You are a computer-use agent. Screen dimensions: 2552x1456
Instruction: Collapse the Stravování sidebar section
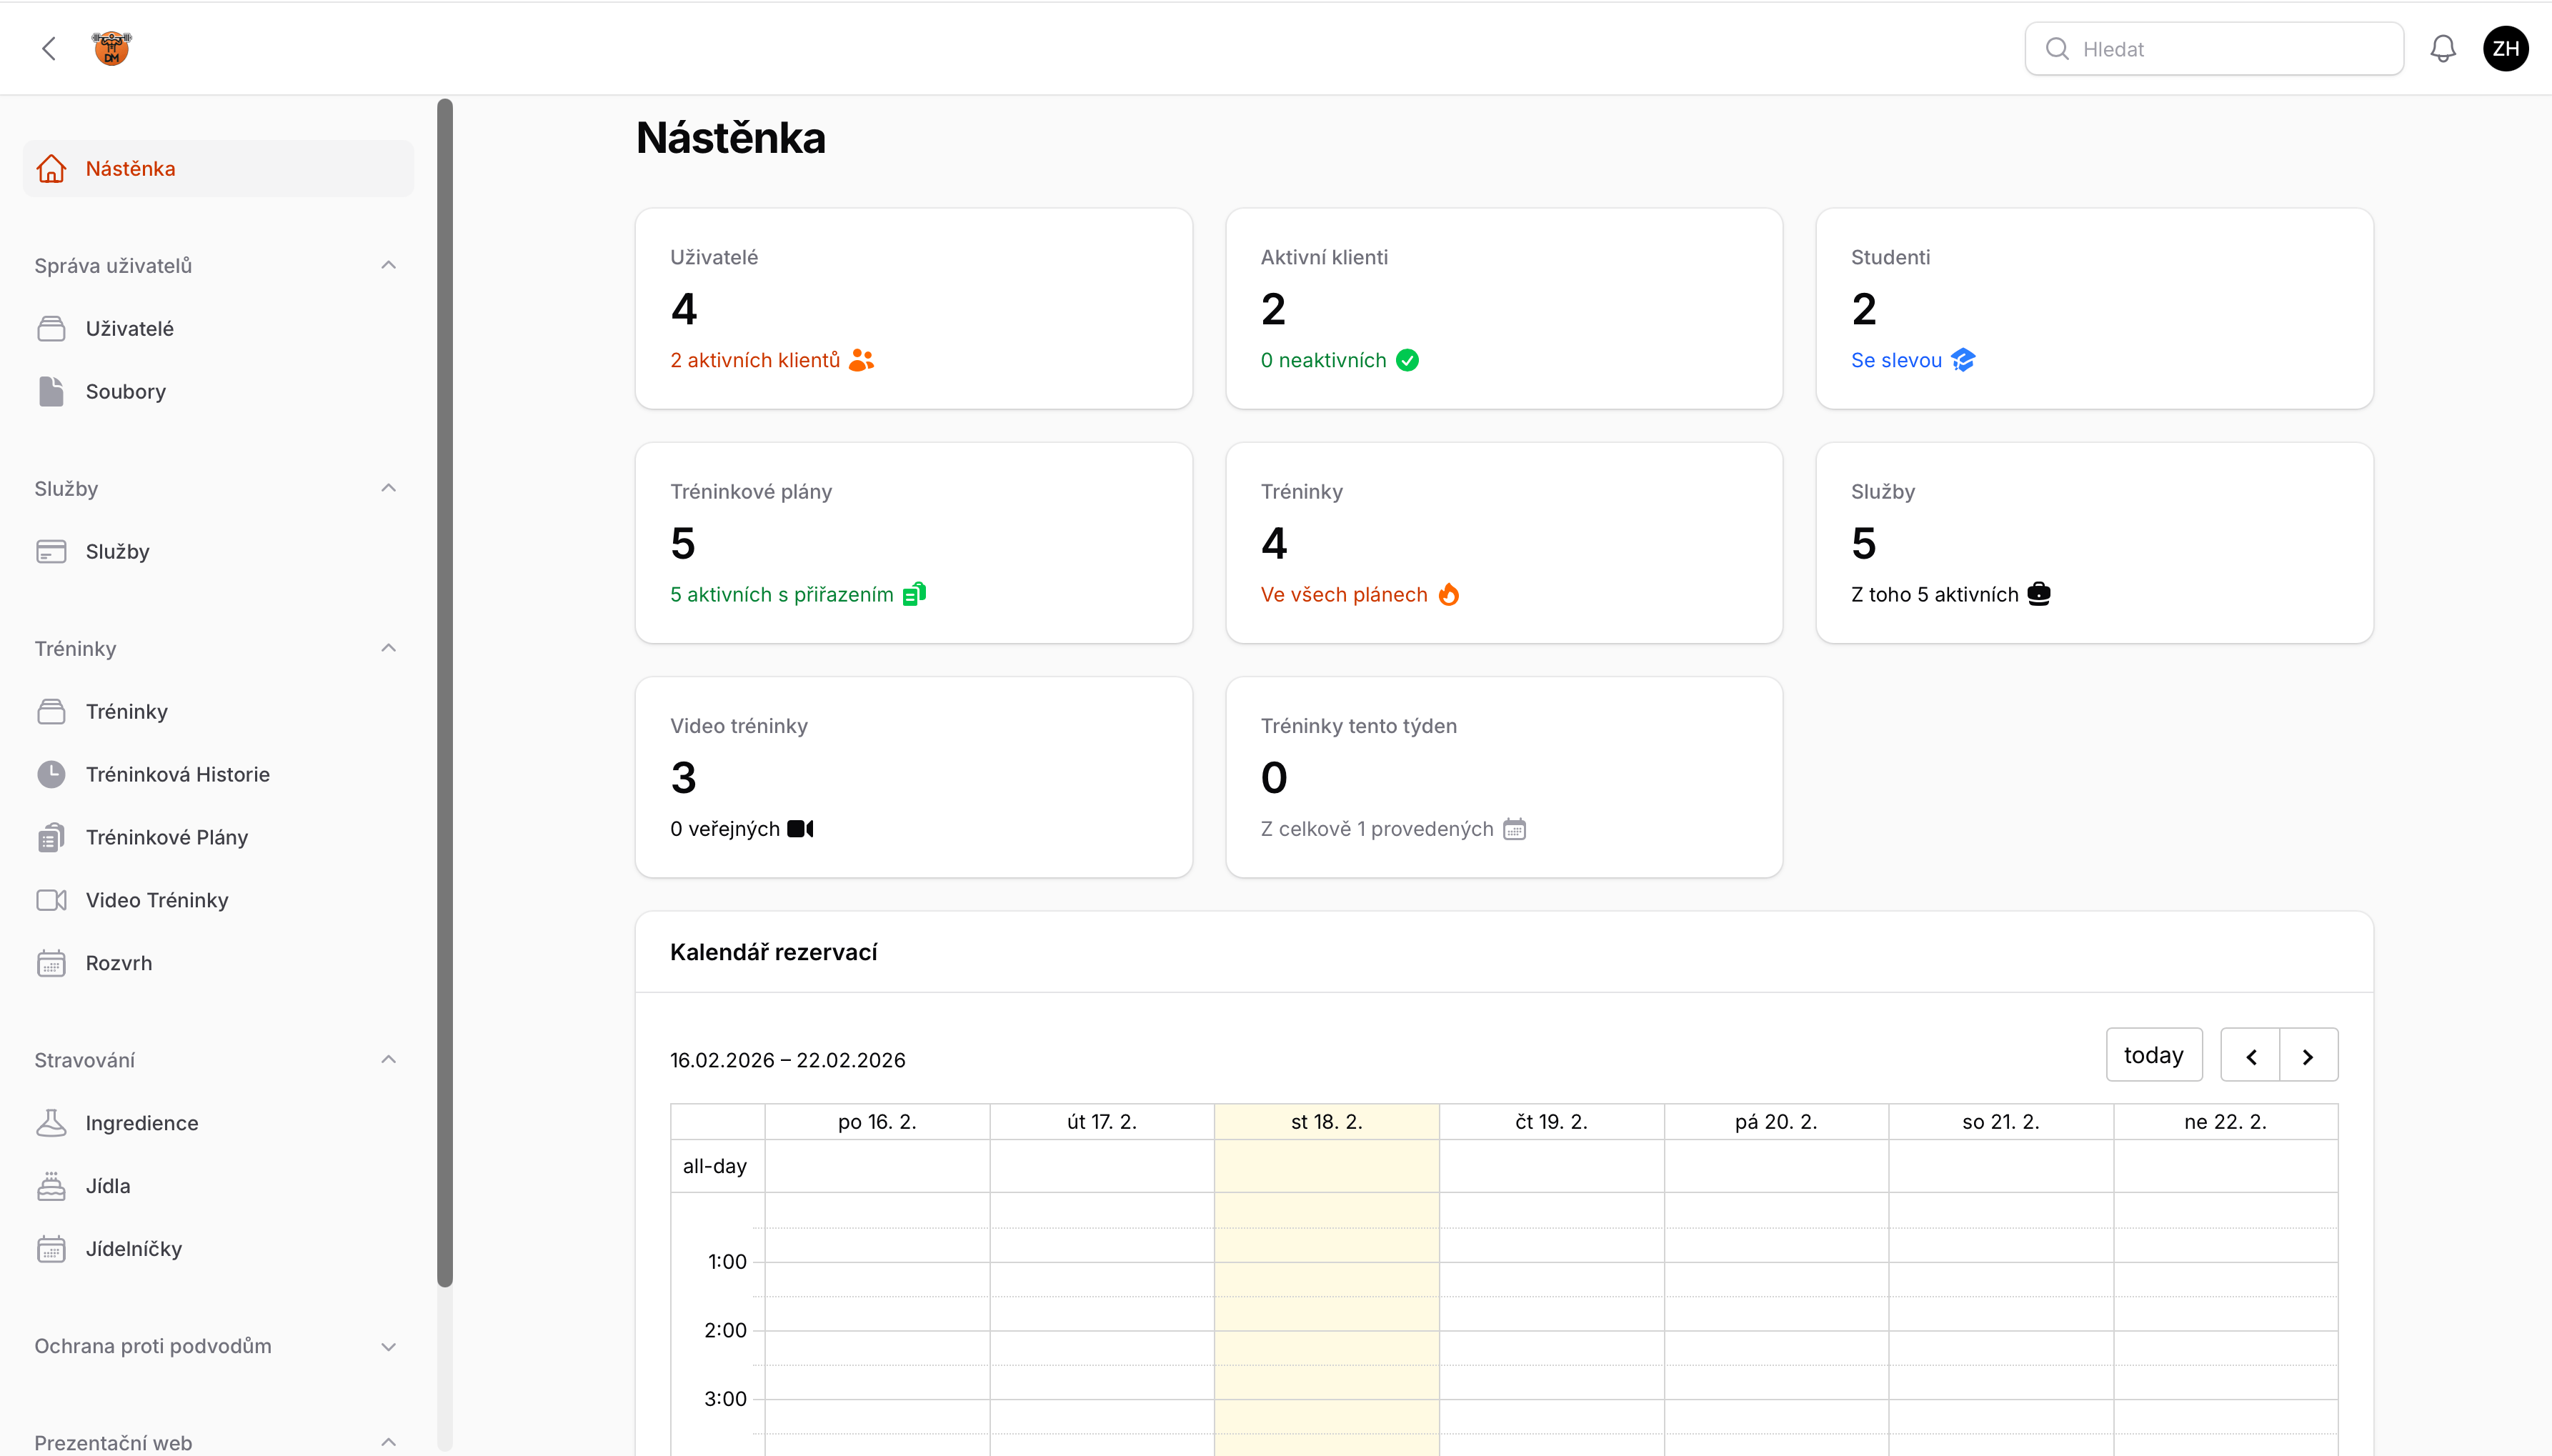(389, 1060)
